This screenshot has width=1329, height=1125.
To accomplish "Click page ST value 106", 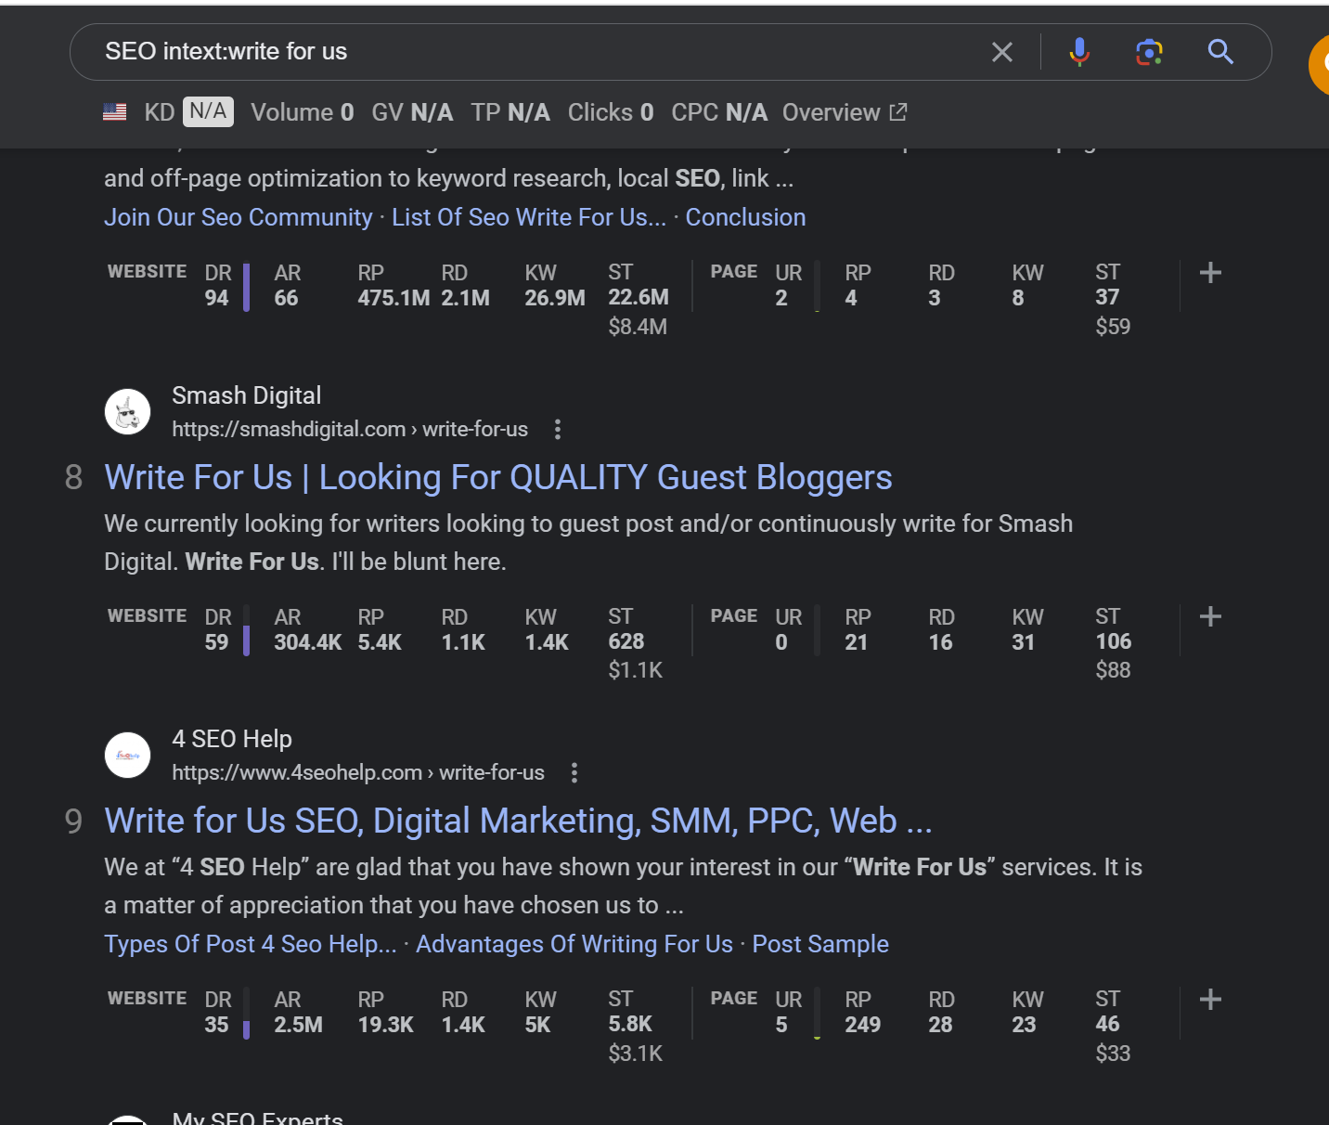I will click(x=1114, y=641).
